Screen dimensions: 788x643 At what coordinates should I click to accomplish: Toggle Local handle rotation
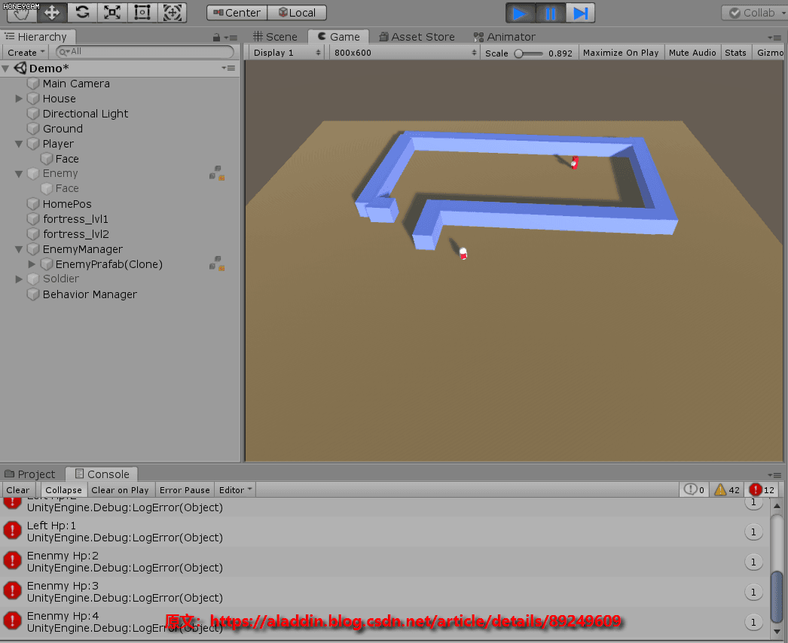pyautogui.click(x=297, y=13)
